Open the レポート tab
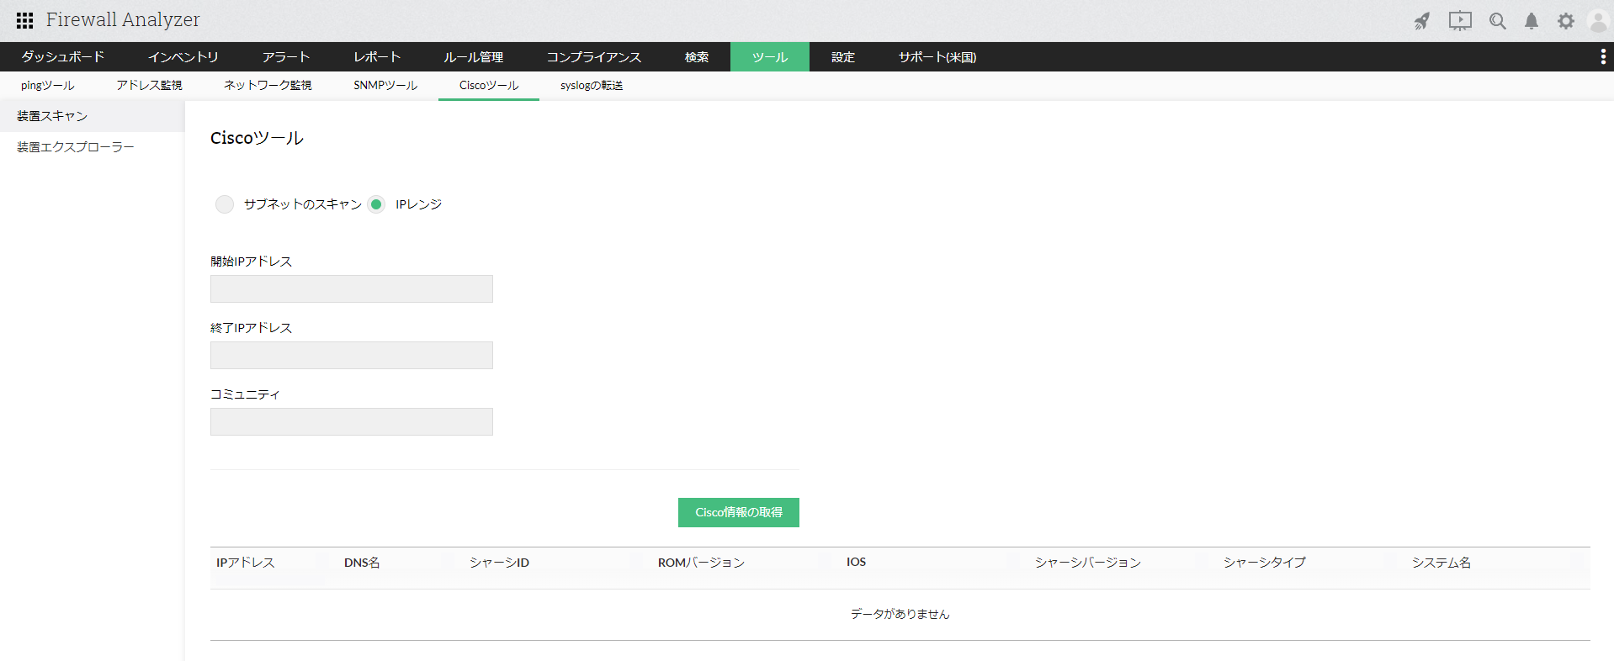This screenshot has width=1614, height=661. [377, 57]
